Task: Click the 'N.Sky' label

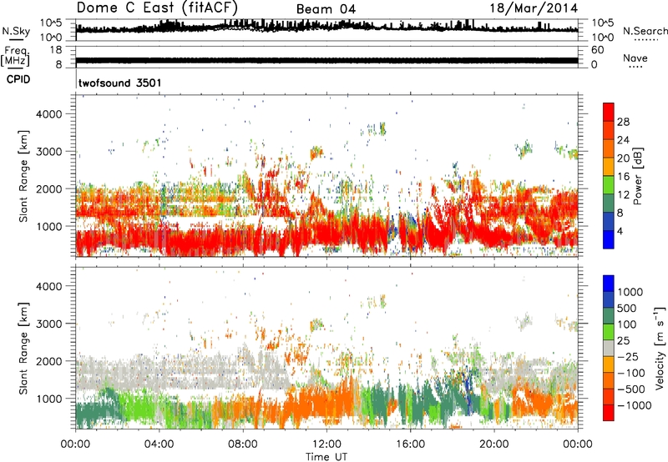Action: pos(16,31)
